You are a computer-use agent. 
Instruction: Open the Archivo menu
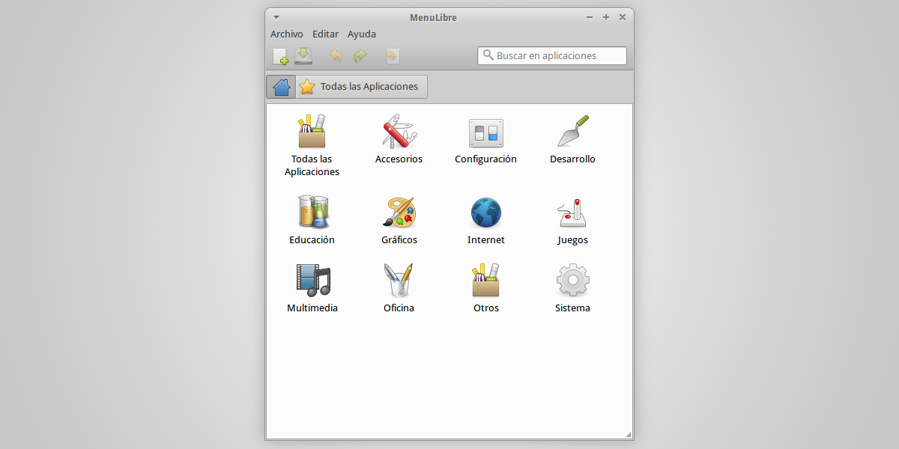(286, 34)
